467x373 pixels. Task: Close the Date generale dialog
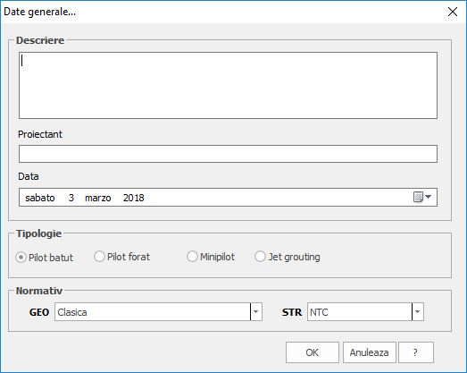tap(453, 12)
